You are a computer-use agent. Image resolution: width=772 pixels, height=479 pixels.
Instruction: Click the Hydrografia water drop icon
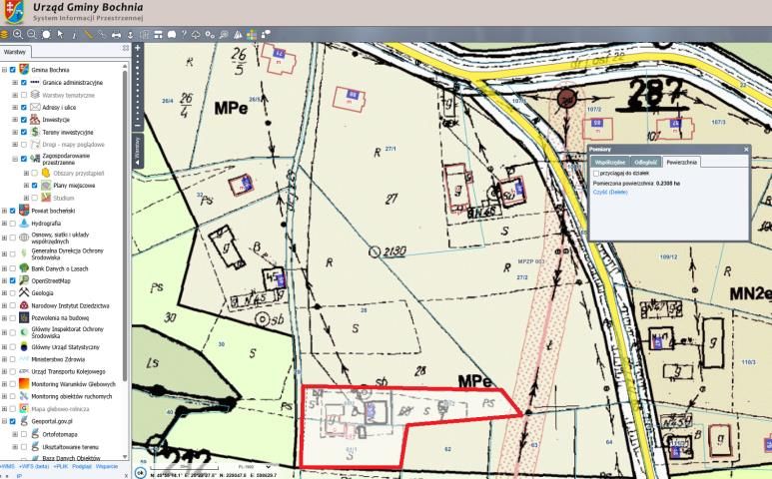click(x=24, y=223)
